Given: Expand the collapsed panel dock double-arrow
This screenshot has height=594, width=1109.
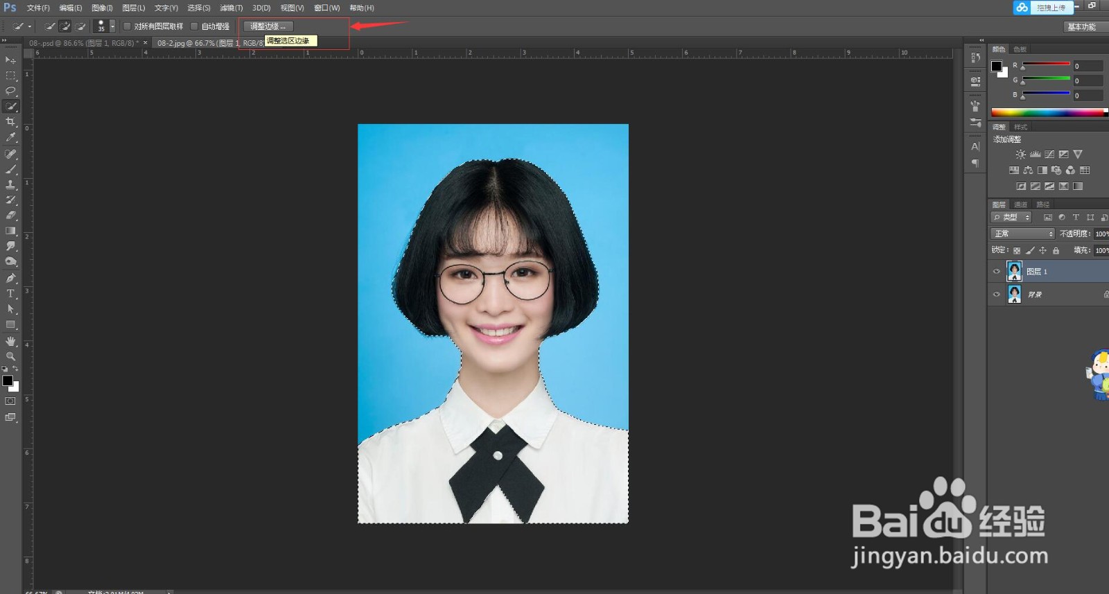Looking at the screenshot, I should pyautogui.click(x=981, y=40).
